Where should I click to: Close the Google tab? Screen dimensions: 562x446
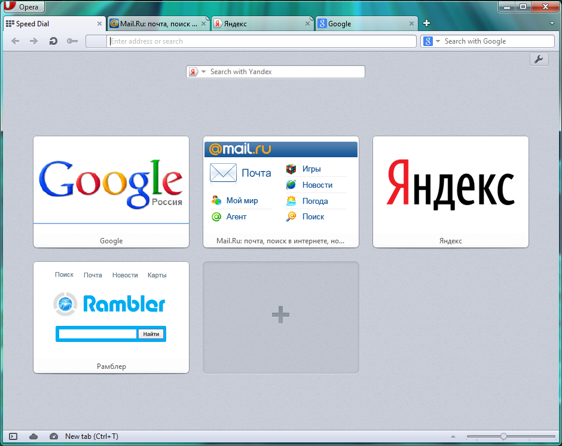click(x=411, y=24)
